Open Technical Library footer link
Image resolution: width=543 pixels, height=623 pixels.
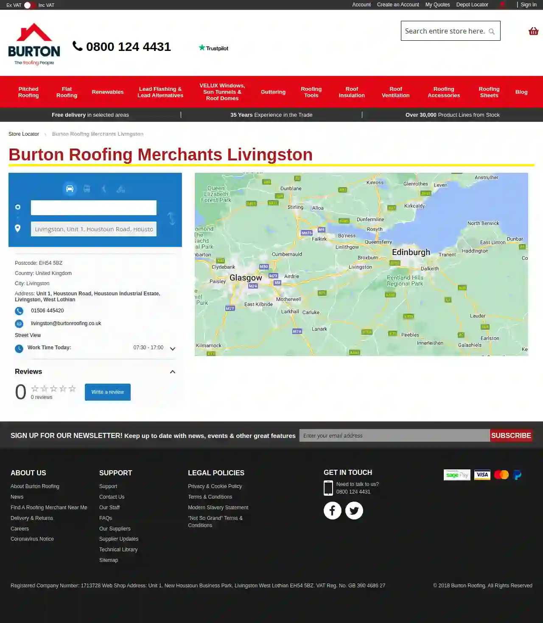(x=118, y=550)
